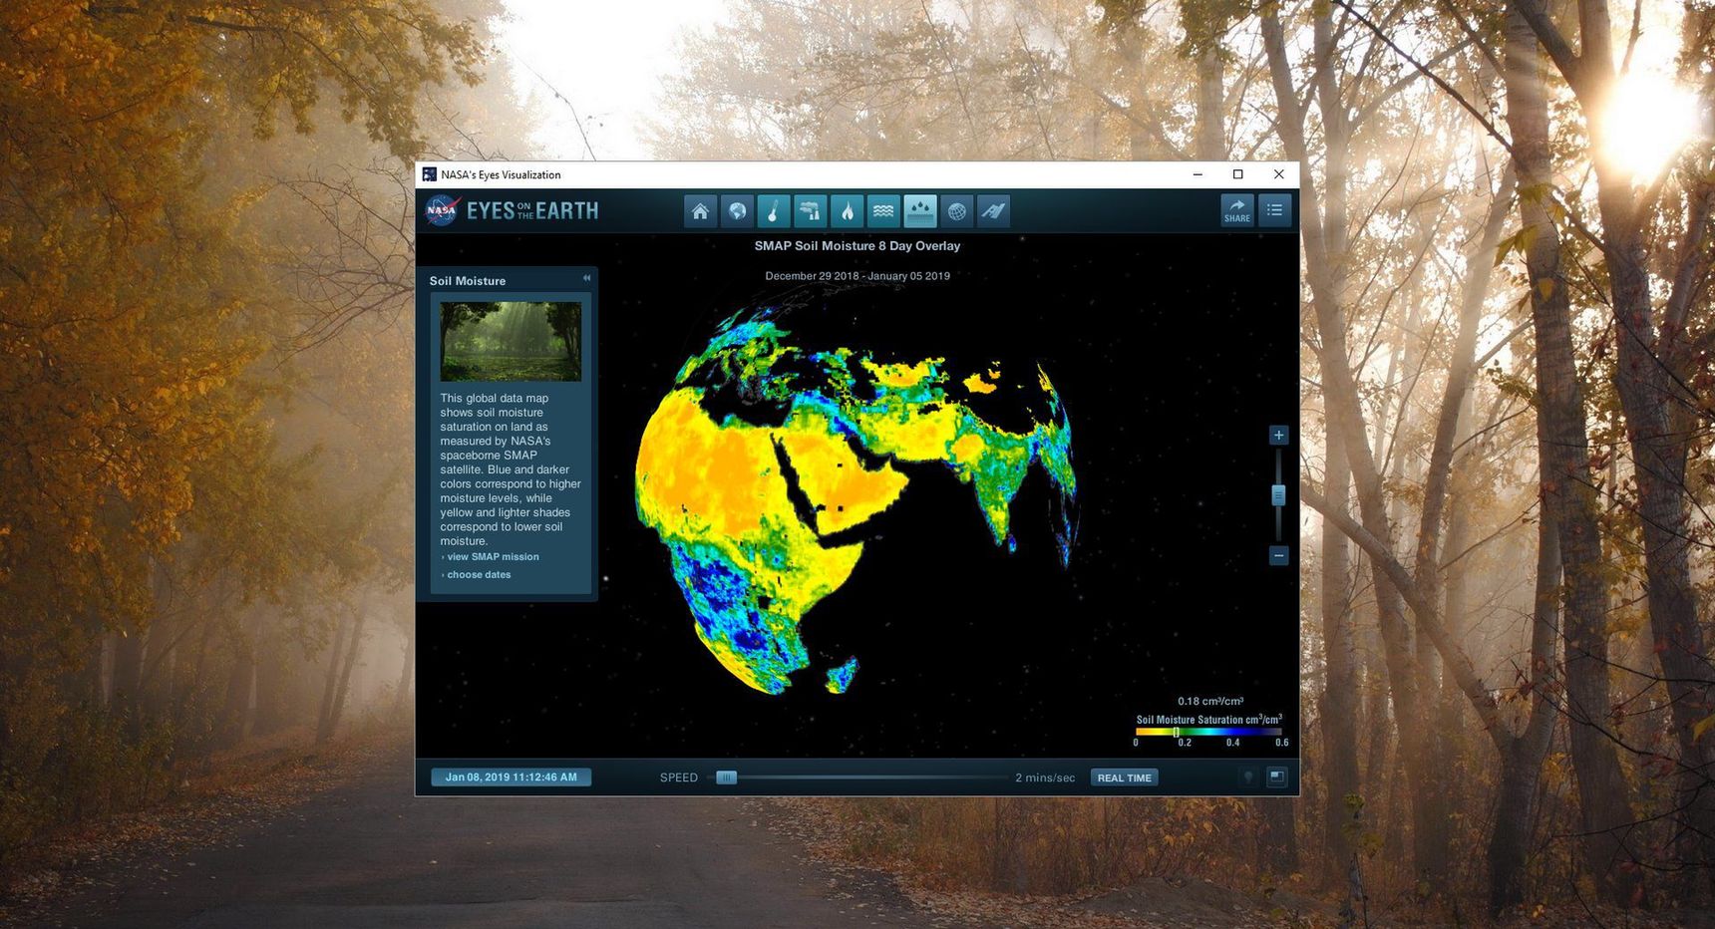
Task: Go to the Home view icon
Action: [x=700, y=211]
